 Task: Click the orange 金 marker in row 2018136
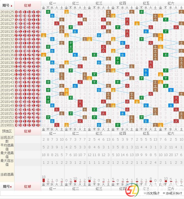(x=43, y=54)
